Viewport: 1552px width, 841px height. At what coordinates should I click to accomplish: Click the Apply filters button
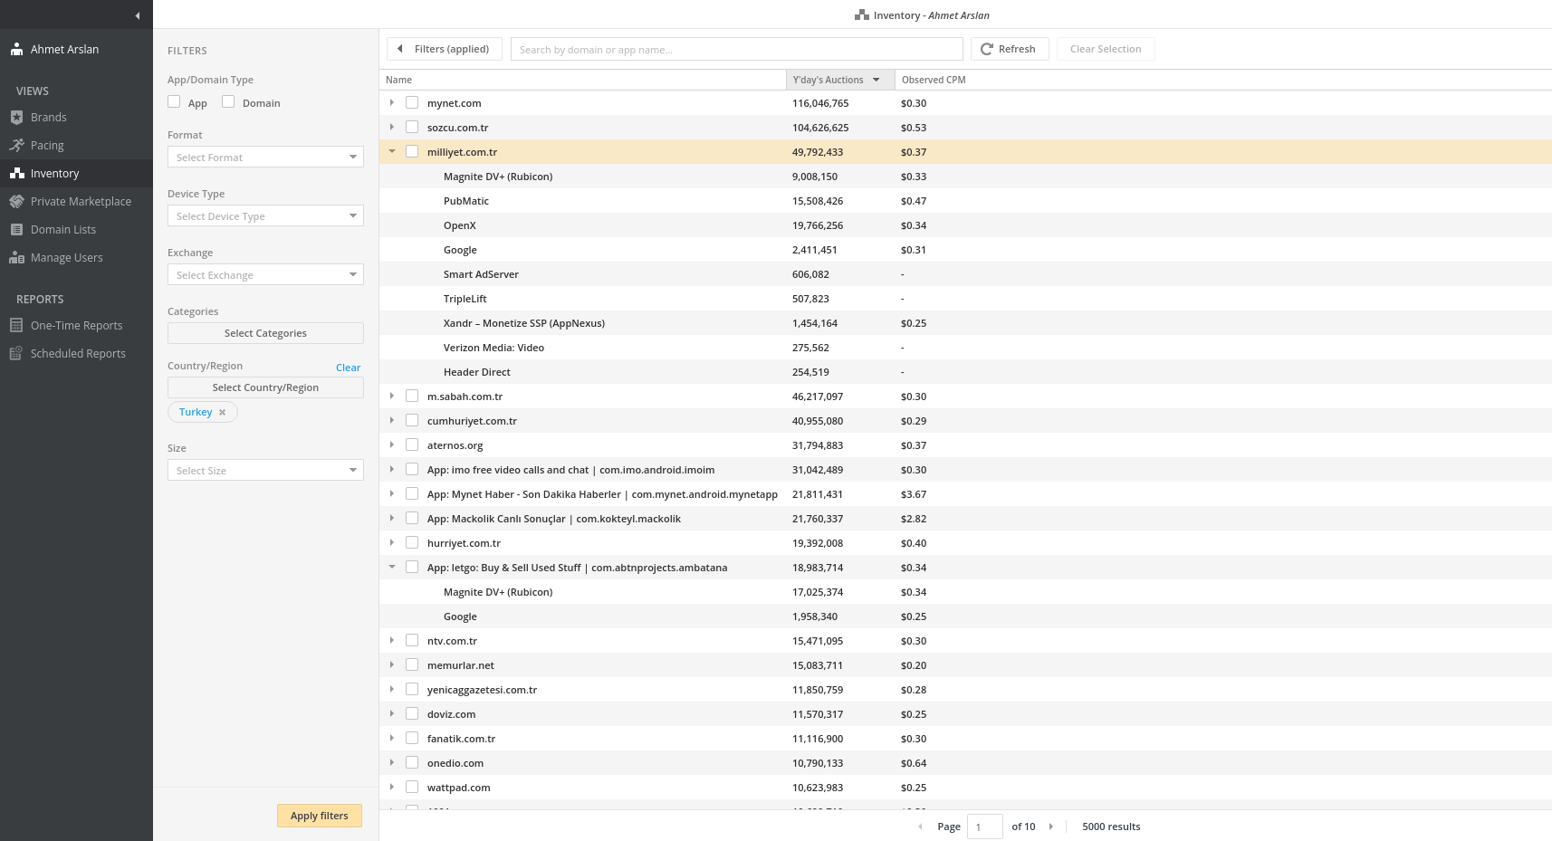(320, 816)
